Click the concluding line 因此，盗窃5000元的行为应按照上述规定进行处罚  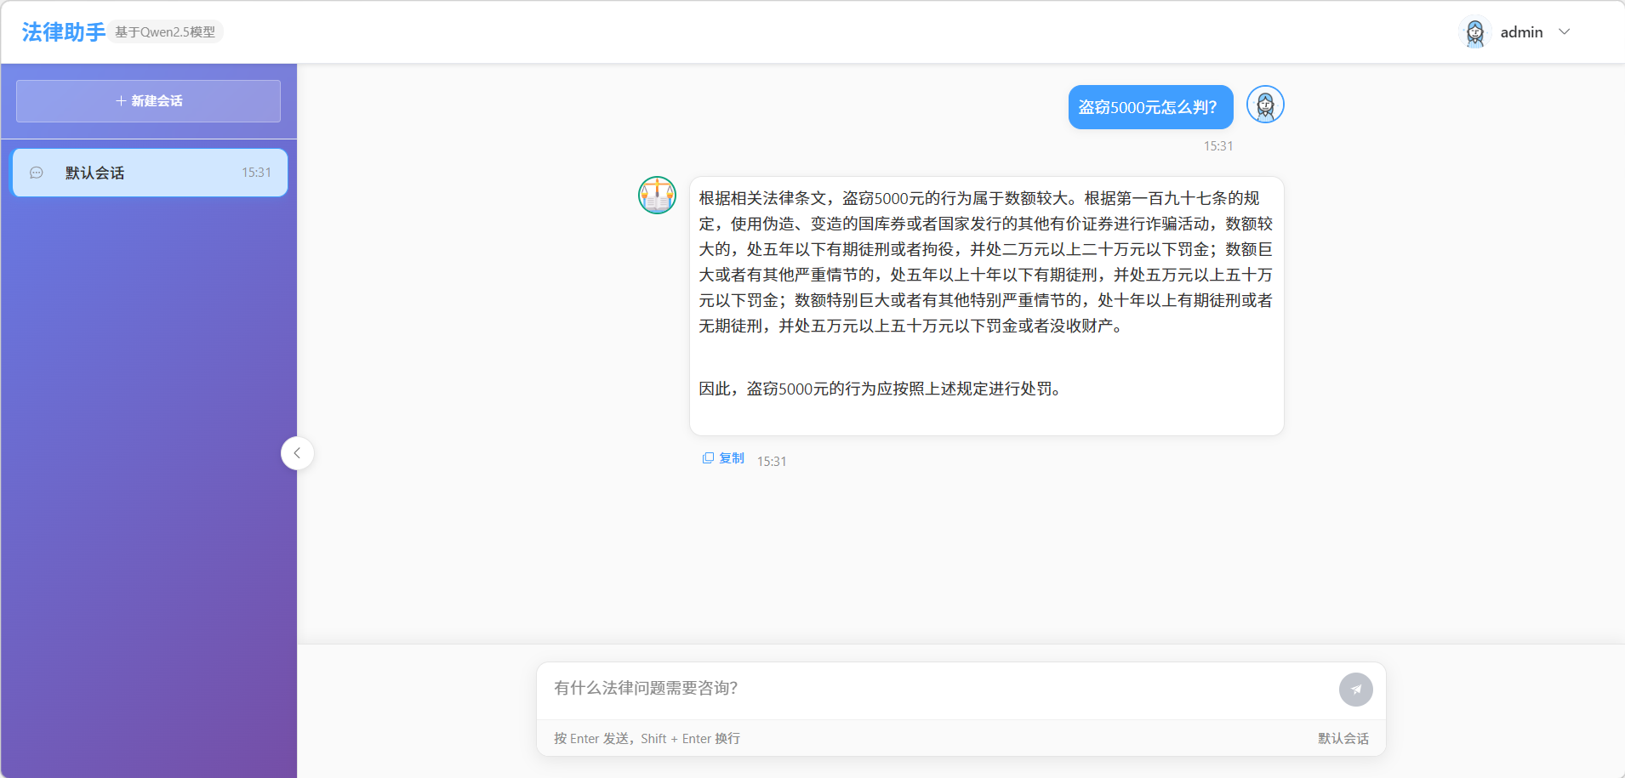click(x=882, y=389)
